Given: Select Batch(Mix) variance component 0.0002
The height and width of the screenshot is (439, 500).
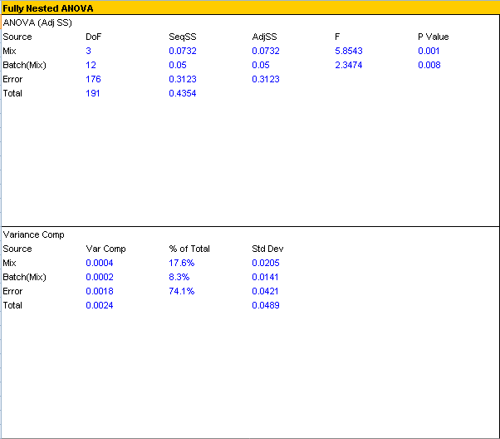Looking at the screenshot, I should pos(100,277).
